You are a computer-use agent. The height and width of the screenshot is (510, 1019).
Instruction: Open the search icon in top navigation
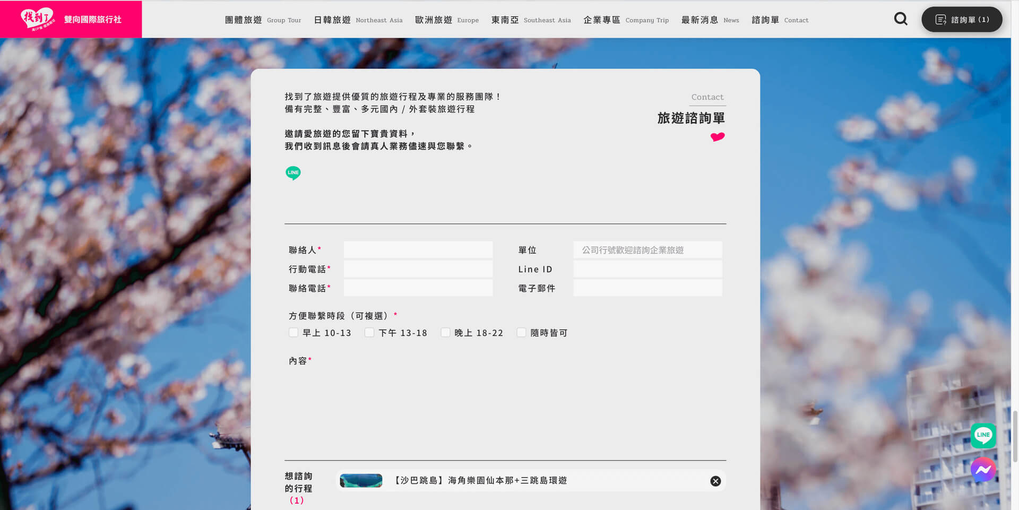901,19
